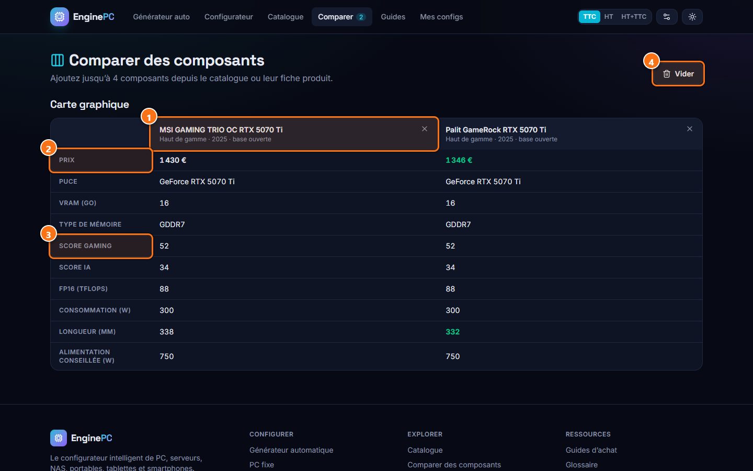This screenshot has height=471, width=753.
Task: Switch price display to TTC
Action: (x=589, y=17)
